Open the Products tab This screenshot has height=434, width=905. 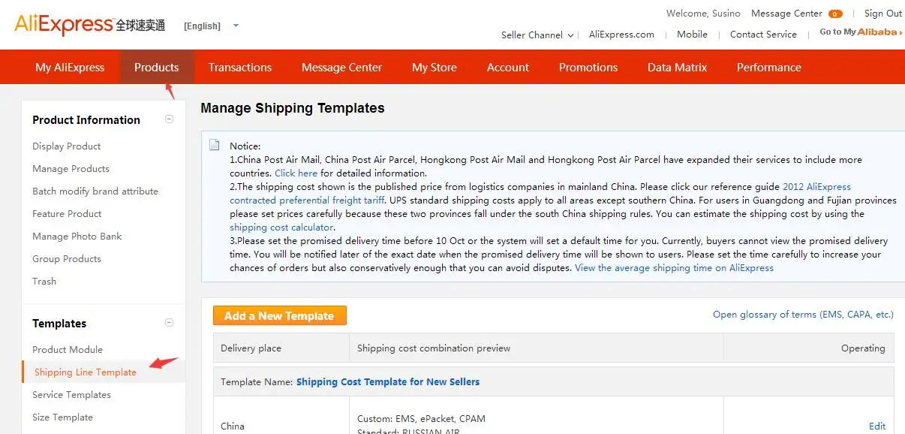tap(157, 68)
